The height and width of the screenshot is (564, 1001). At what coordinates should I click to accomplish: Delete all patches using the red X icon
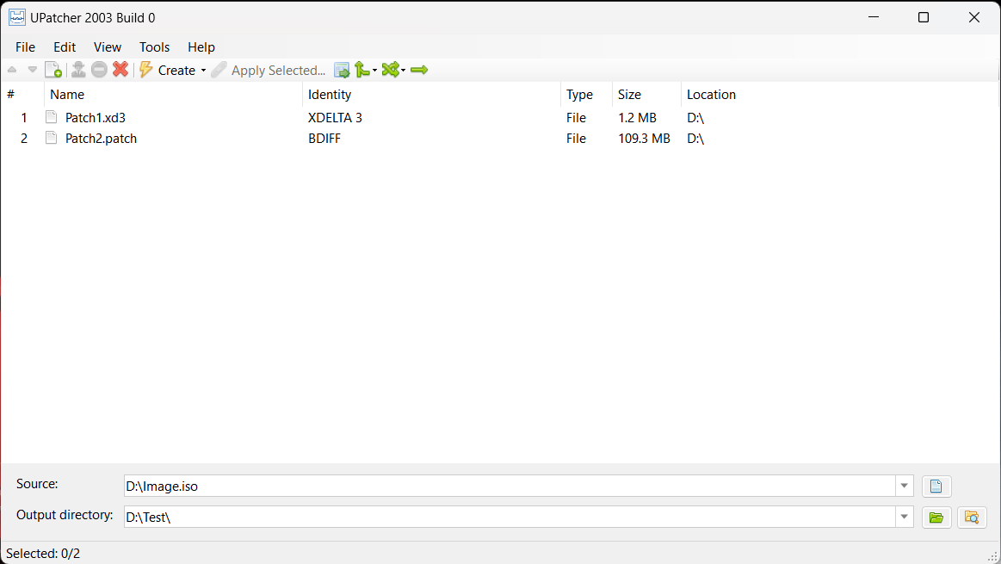[120, 70]
